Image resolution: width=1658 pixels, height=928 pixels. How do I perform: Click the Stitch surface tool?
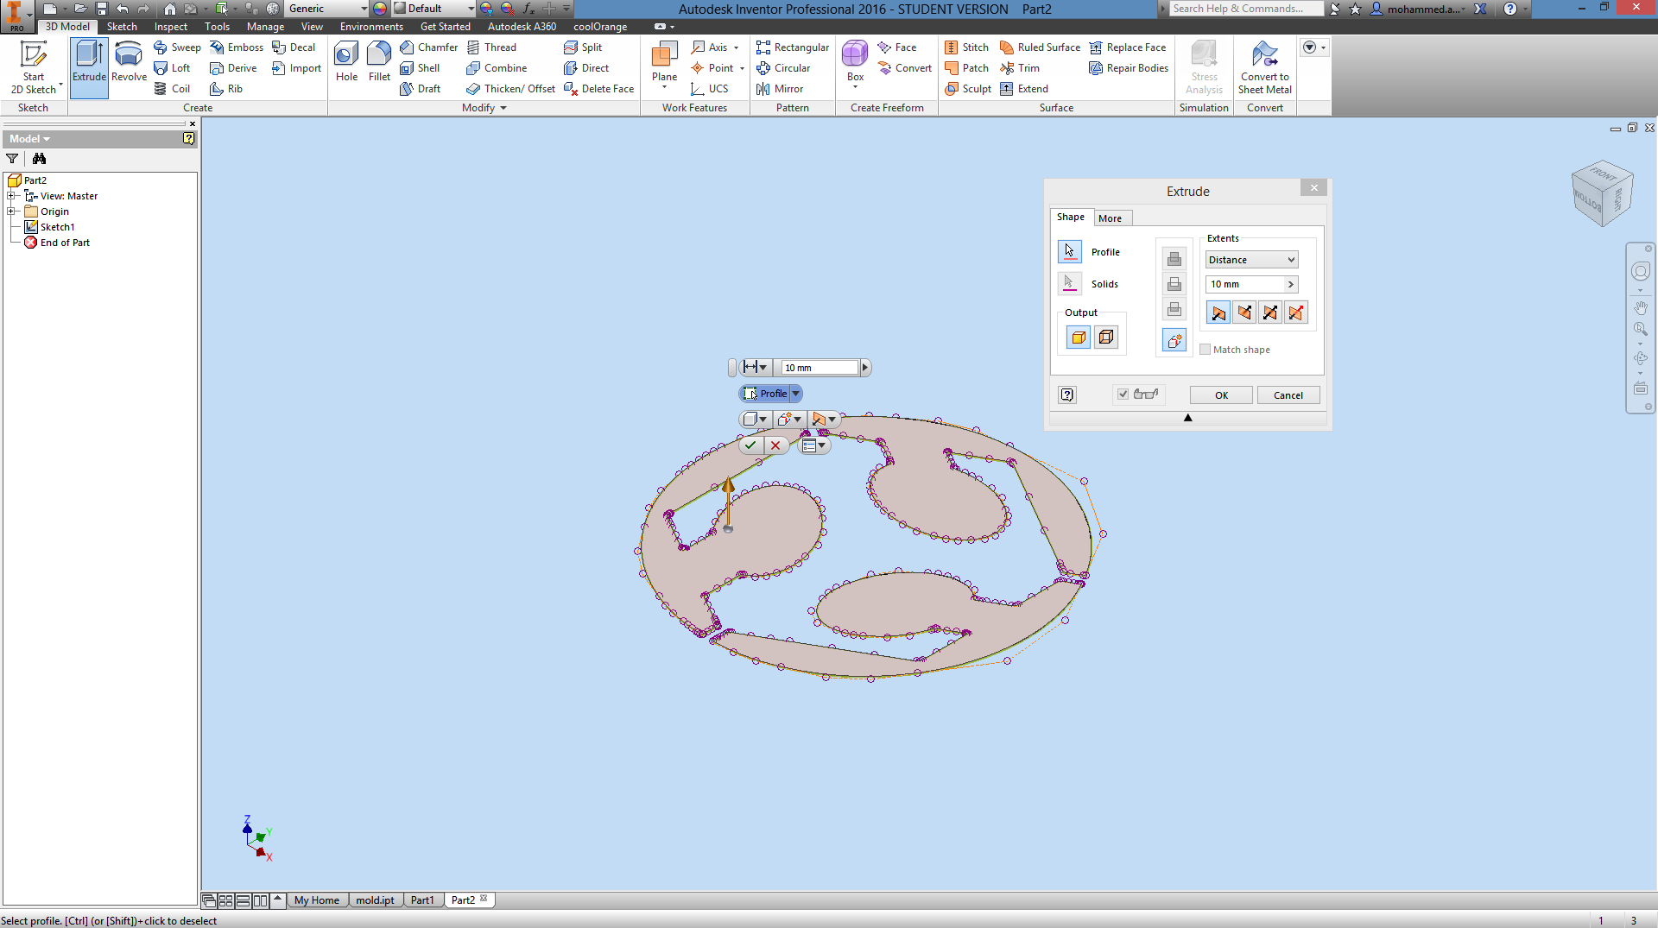pyautogui.click(x=966, y=47)
